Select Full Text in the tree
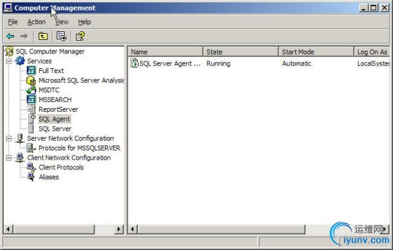The height and width of the screenshot is (250, 393). [x=51, y=71]
